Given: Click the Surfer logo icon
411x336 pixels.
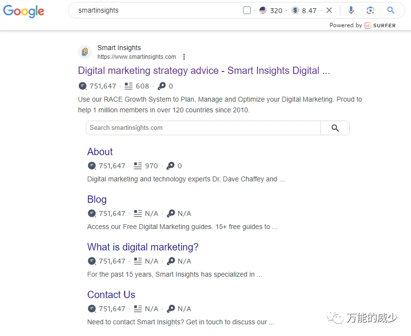Looking at the screenshot, I should coord(368,25).
